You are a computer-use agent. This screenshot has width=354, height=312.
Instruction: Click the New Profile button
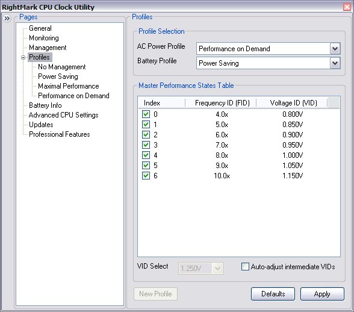pyautogui.click(x=155, y=294)
